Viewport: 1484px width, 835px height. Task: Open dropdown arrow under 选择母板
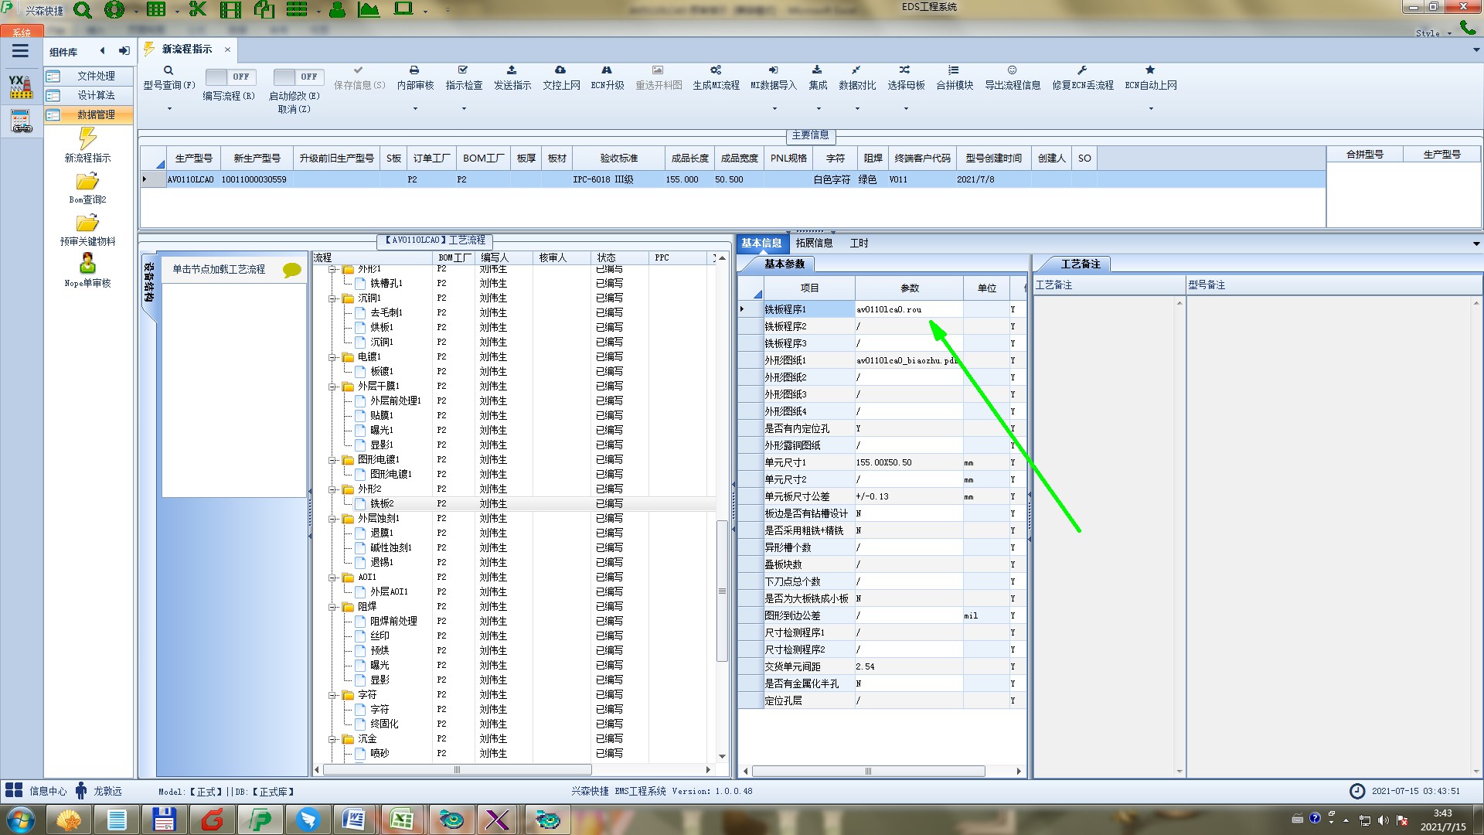(906, 108)
